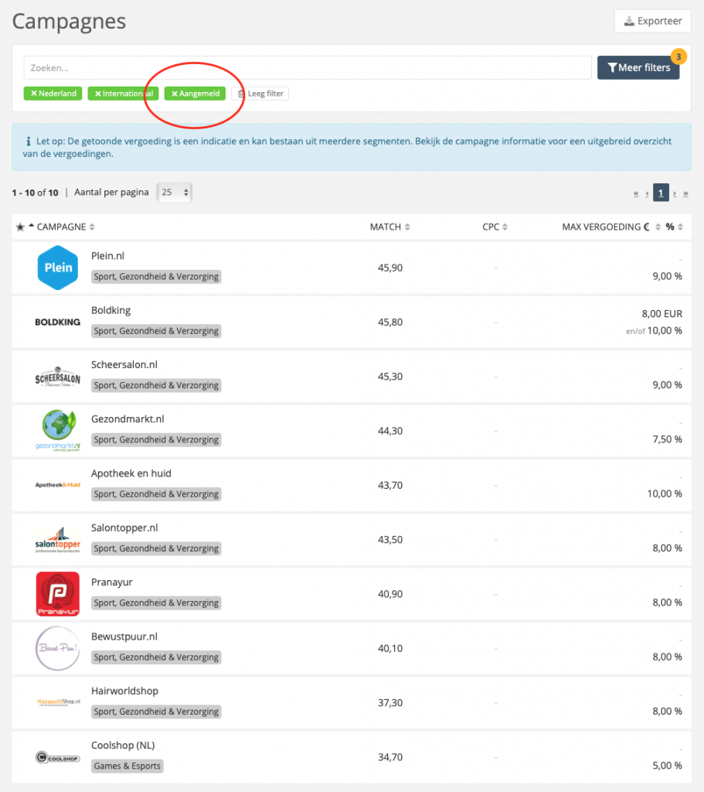Sort by percentage % column
This screenshot has height=792, width=704.
(x=674, y=227)
